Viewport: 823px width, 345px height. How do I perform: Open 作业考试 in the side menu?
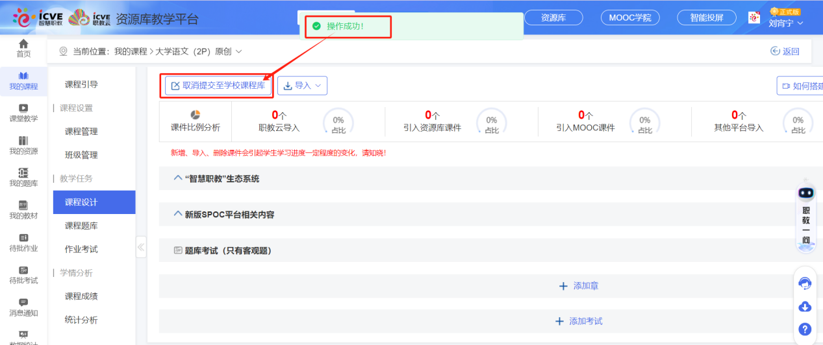[x=81, y=249]
